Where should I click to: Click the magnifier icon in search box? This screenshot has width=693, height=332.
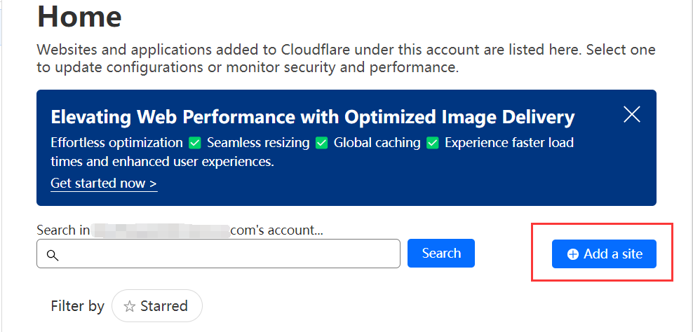(52, 254)
